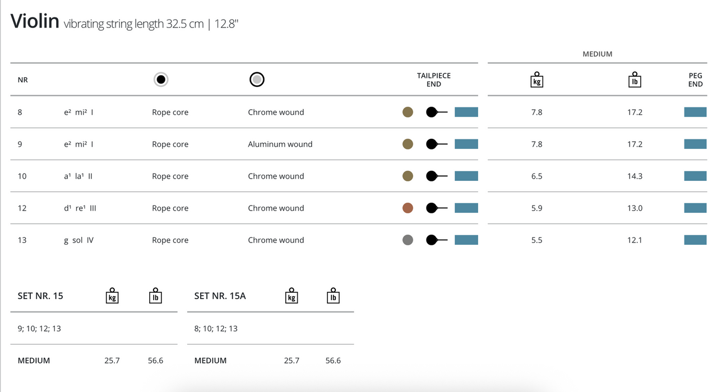Click the SET NR. 15A heading
717x392 pixels.
pyautogui.click(x=220, y=296)
